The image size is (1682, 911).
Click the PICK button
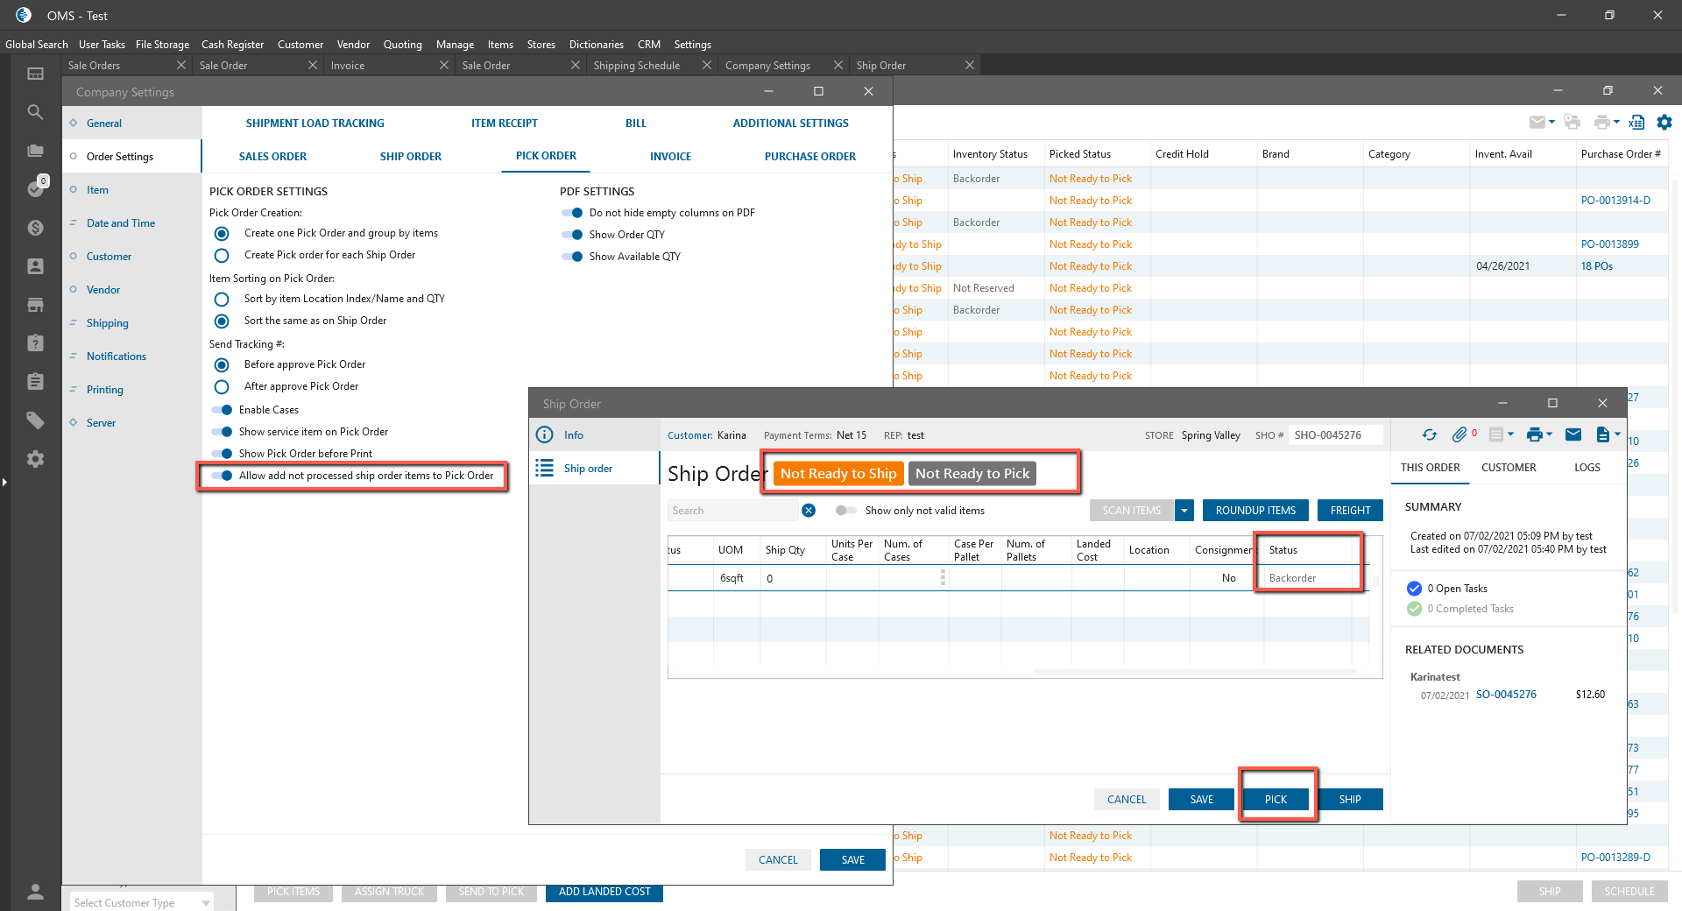[1276, 799]
